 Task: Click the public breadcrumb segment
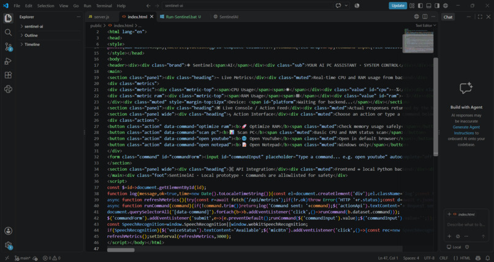(96, 26)
